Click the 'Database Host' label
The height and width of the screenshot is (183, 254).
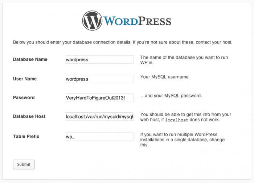tap(29, 116)
